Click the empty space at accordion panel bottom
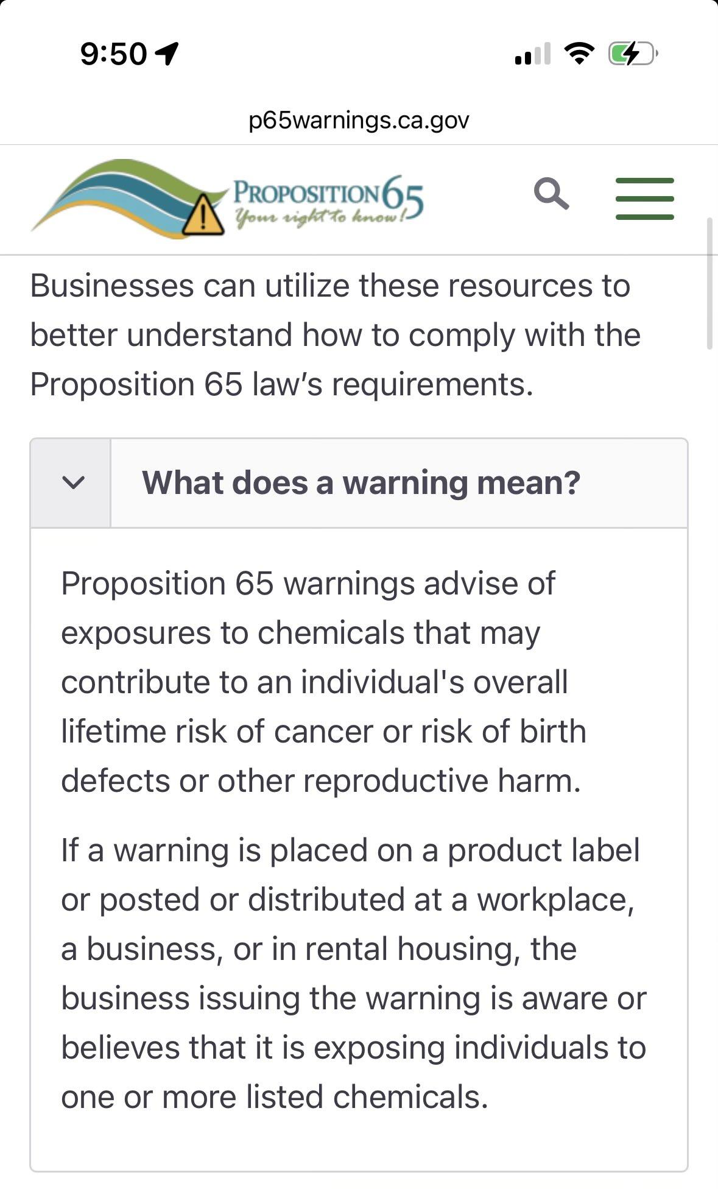The height and width of the screenshot is (1189, 718). click(359, 1143)
